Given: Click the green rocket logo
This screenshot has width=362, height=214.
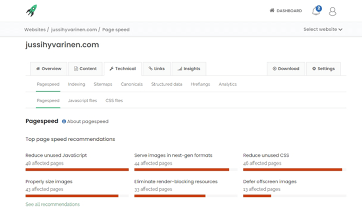Looking at the screenshot, I should pos(32,10).
